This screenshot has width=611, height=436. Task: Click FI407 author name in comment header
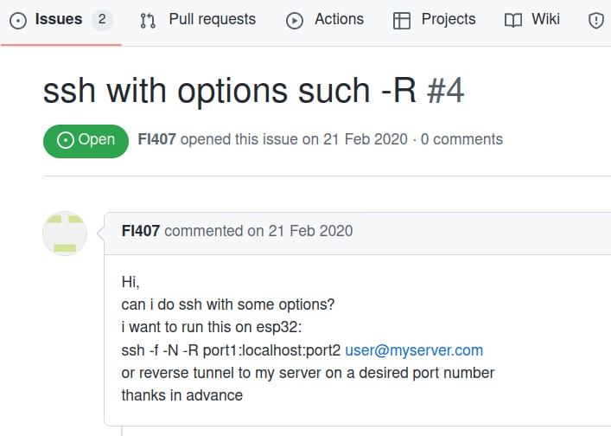tap(141, 231)
